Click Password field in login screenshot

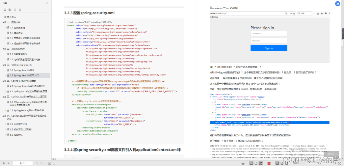click(269, 41)
